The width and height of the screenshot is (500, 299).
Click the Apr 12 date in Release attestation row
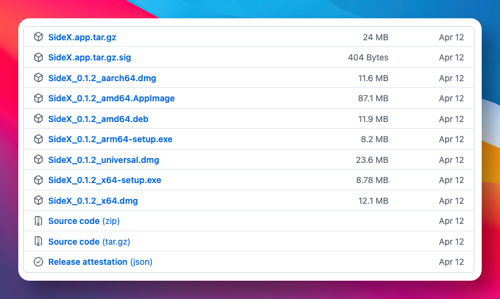point(451,262)
